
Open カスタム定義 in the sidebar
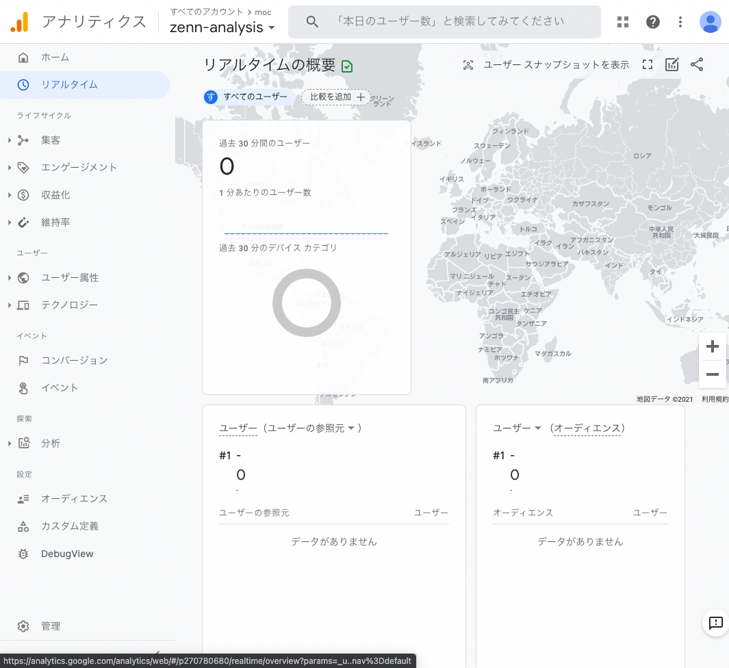coord(70,526)
